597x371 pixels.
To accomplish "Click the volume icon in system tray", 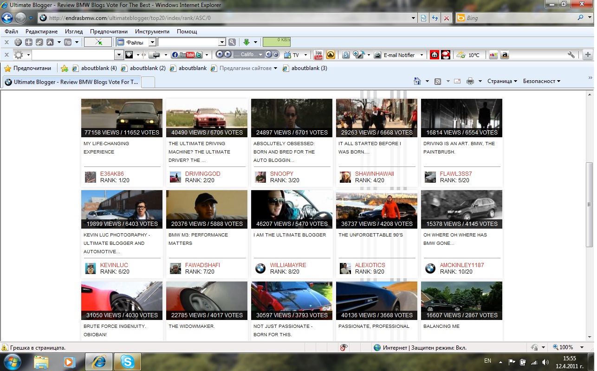I will (x=545, y=362).
